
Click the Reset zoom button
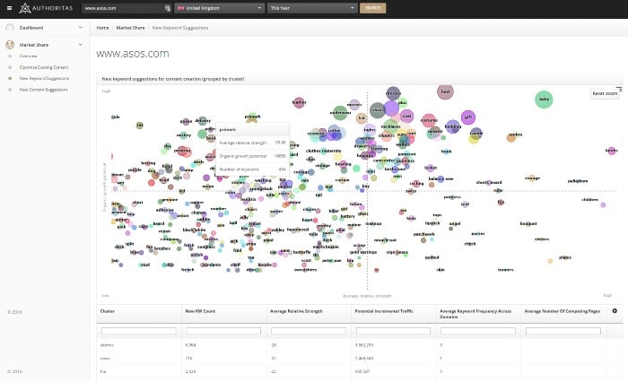click(605, 93)
